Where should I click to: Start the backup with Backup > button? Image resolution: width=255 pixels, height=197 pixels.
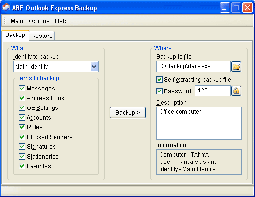(x=127, y=112)
